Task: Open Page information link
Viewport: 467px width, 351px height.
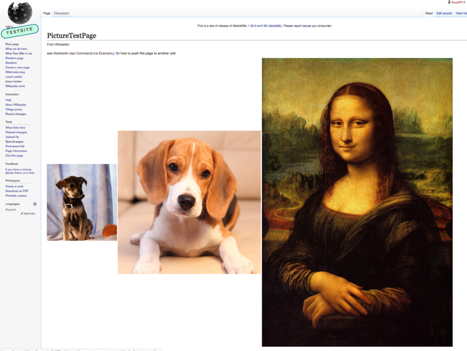Action: click(x=16, y=151)
